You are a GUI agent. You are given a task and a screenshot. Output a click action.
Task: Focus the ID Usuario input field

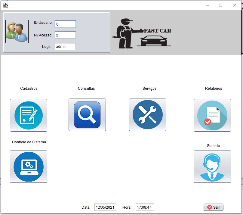[65, 24]
